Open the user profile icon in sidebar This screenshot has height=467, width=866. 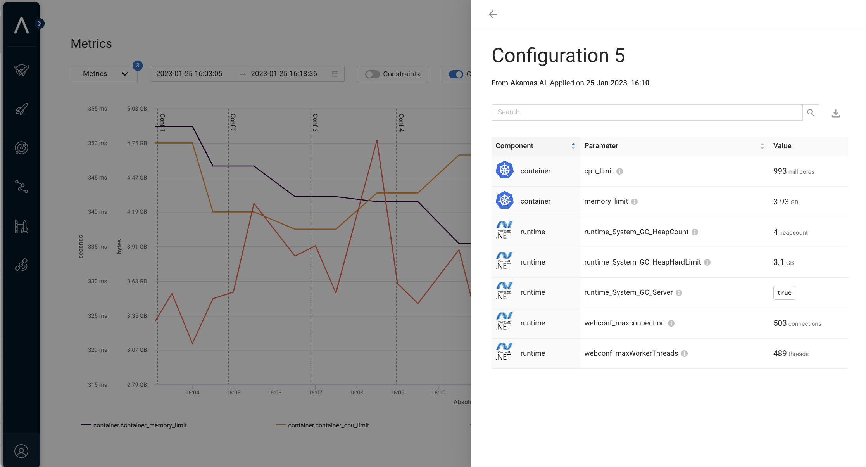coord(21,451)
